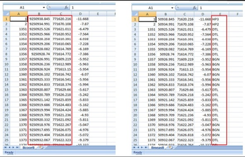The width and height of the screenshot is (245, 157).
Task: Switch to the 8meas8 sheet tab
Action: [x=157, y=148]
